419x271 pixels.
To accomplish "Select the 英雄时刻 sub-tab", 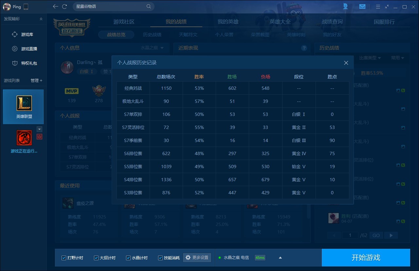I will tap(296, 35).
